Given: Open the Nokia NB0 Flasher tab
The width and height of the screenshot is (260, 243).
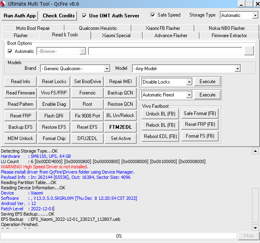Looking at the screenshot, I should (227, 28).
